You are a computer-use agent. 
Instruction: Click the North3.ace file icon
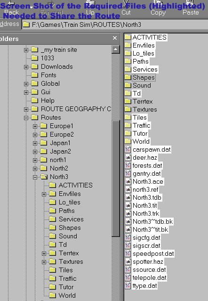128,181
